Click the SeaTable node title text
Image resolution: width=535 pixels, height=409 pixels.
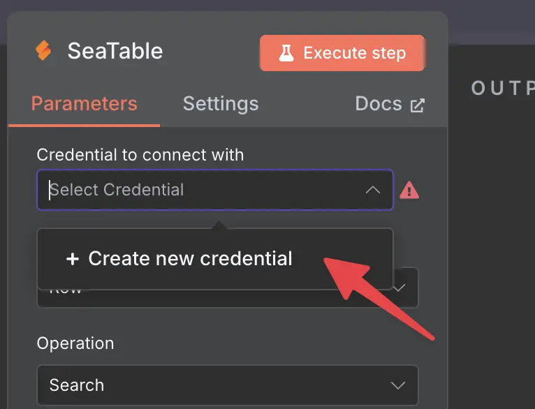[115, 51]
